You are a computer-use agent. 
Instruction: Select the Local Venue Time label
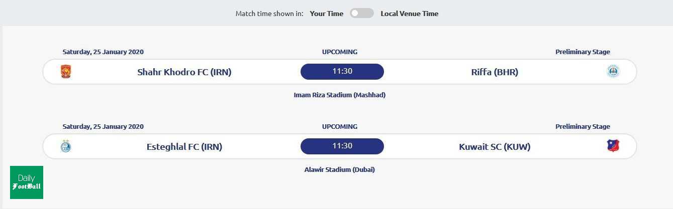pyautogui.click(x=409, y=14)
